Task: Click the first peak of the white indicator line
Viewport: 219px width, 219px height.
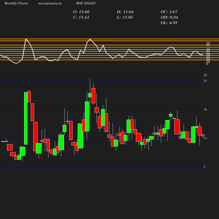Action: point(26,39)
